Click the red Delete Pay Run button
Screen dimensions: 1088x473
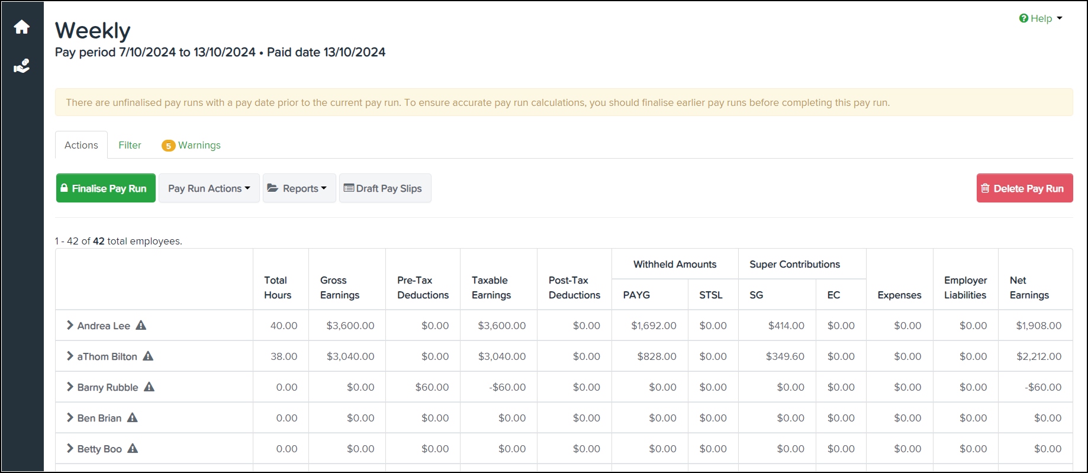click(1024, 188)
